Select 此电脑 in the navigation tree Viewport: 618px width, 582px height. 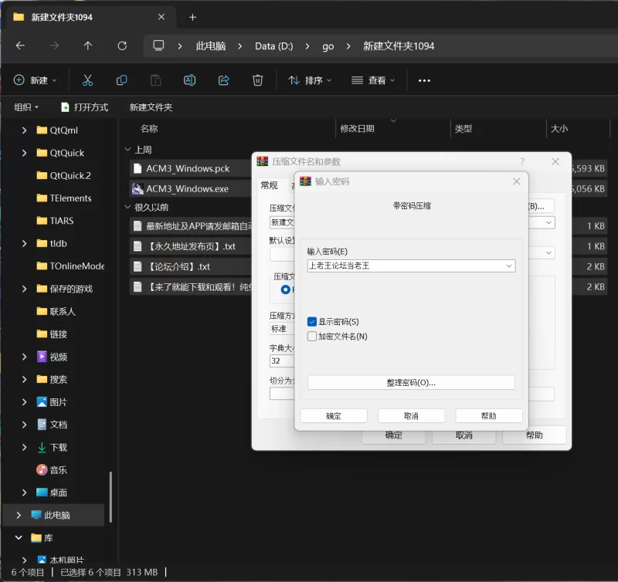point(53,515)
